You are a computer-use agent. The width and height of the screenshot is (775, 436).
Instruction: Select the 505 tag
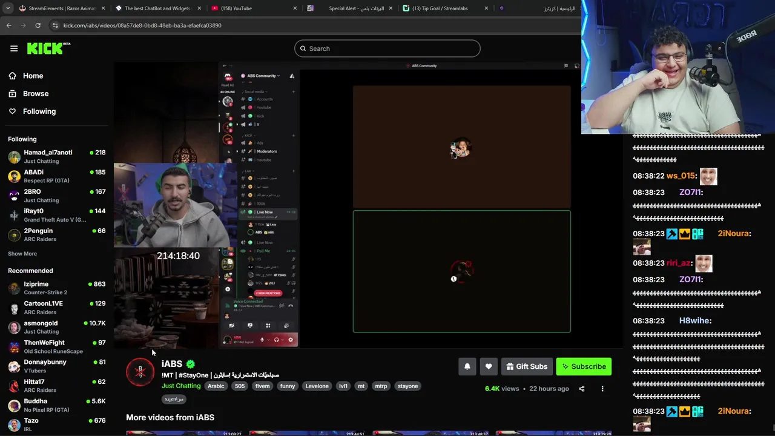240,386
